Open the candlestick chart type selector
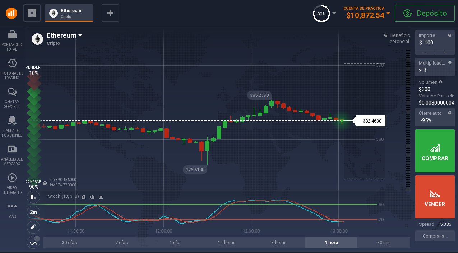The height and width of the screenshot is (253, 458). coord(33,197)
